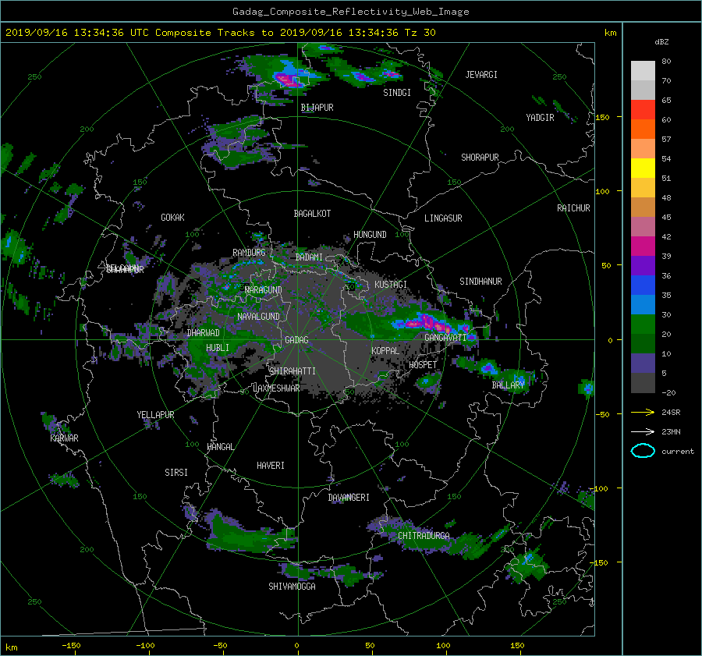
Task: Click the HOSPET city label
Action: tap(423, 365)
